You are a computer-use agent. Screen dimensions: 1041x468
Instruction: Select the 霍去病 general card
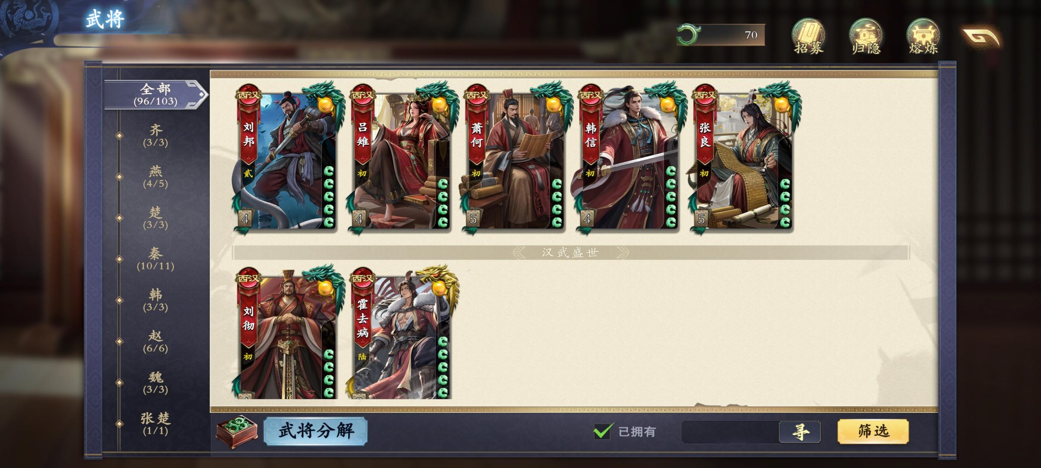tap(401, 333)
